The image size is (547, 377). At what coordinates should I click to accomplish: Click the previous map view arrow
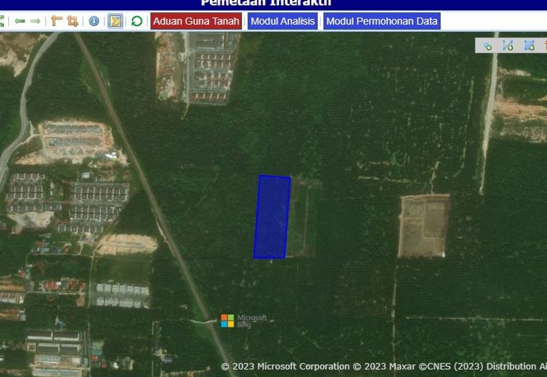click(x=20, y=21)
